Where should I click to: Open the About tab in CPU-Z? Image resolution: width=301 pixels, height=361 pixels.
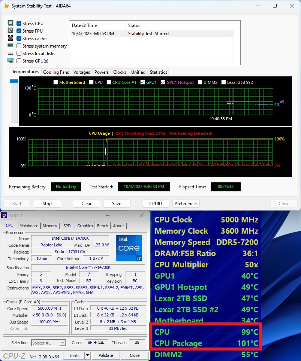tap(118, 226)
